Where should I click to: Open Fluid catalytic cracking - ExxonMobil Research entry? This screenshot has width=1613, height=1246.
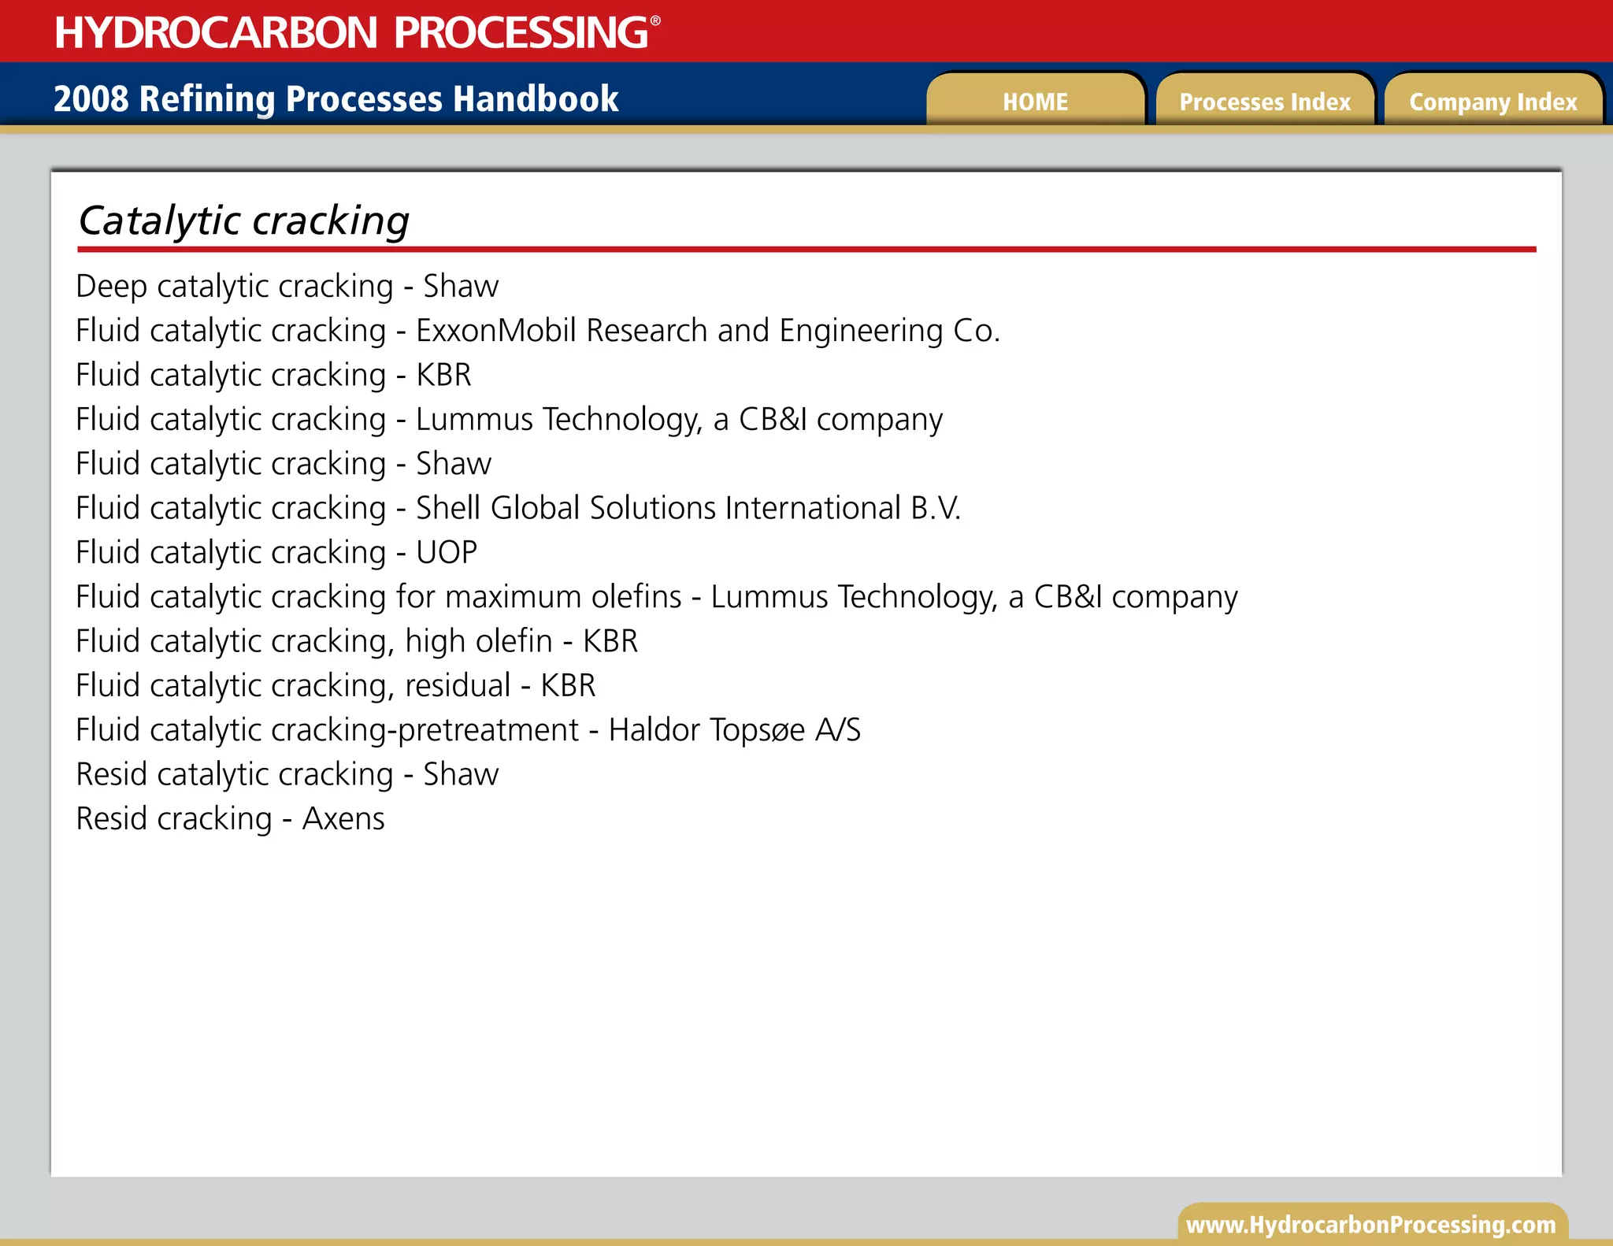537,331
